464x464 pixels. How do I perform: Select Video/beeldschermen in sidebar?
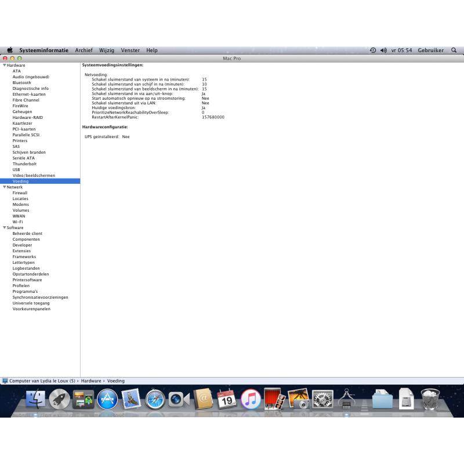(x=34, y=176)
